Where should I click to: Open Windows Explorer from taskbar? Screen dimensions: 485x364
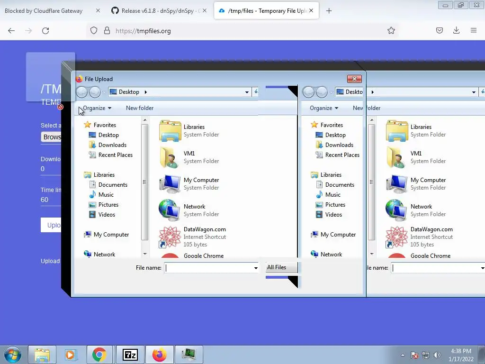[42, 355]
